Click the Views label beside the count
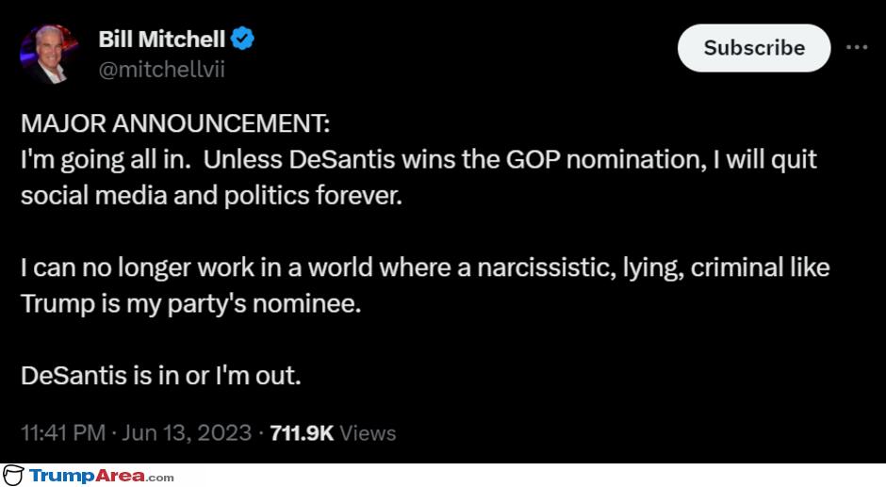 pyautogui.click(x=368, y=433)
